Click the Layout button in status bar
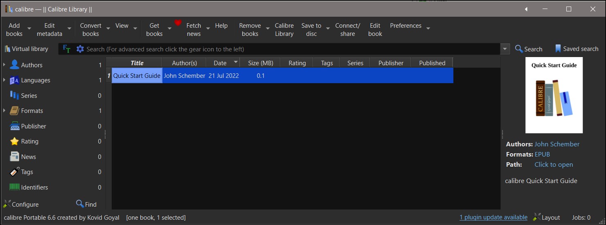This screenshot has height=225, width=606. click(547, 217)
